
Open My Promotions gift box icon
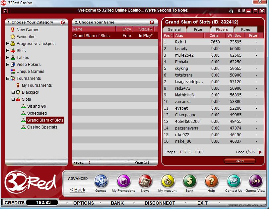click(123, 181)
